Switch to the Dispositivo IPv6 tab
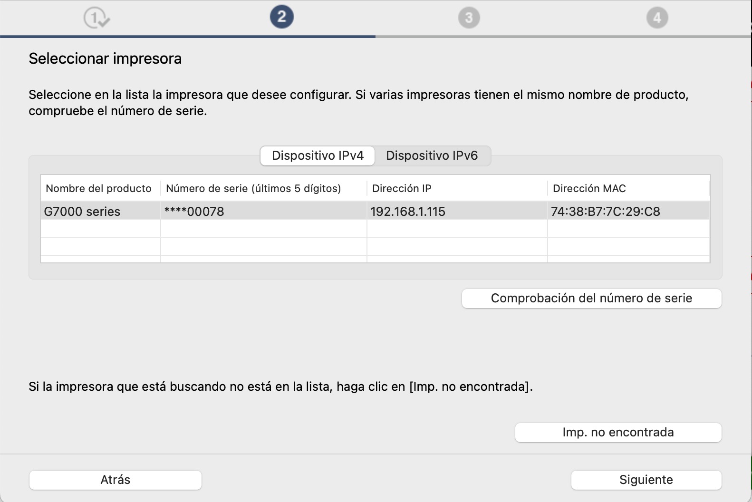The height and width of the screenshot is (502, 752). coord(432,156)
